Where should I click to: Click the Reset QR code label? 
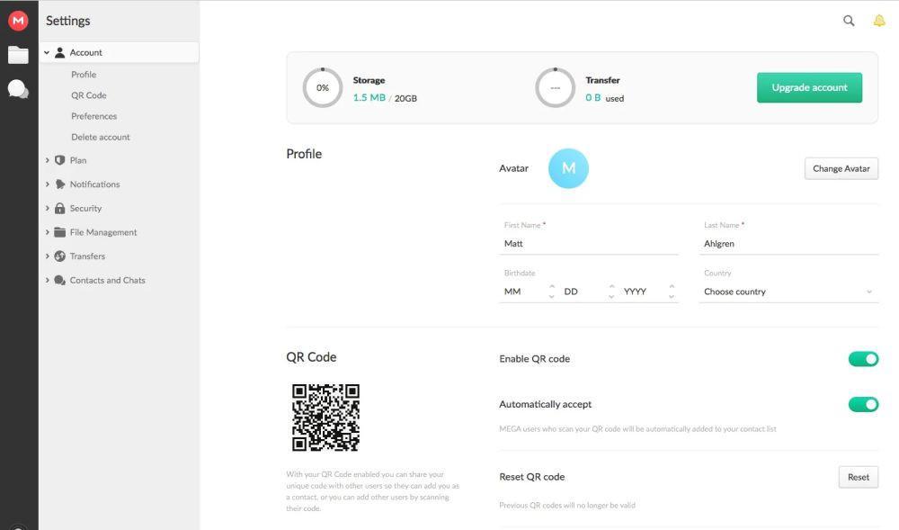[x=532, y=477]
